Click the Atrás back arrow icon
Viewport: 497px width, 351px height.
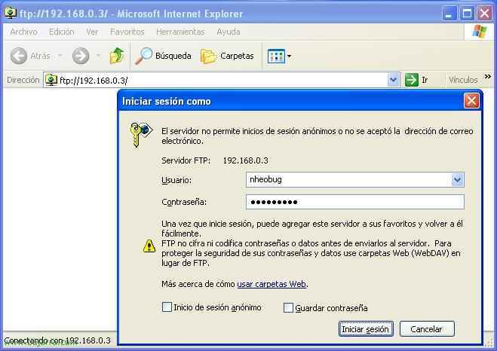pos(19,56)
